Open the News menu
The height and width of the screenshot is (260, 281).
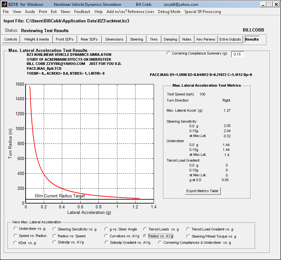click(65, 12)
